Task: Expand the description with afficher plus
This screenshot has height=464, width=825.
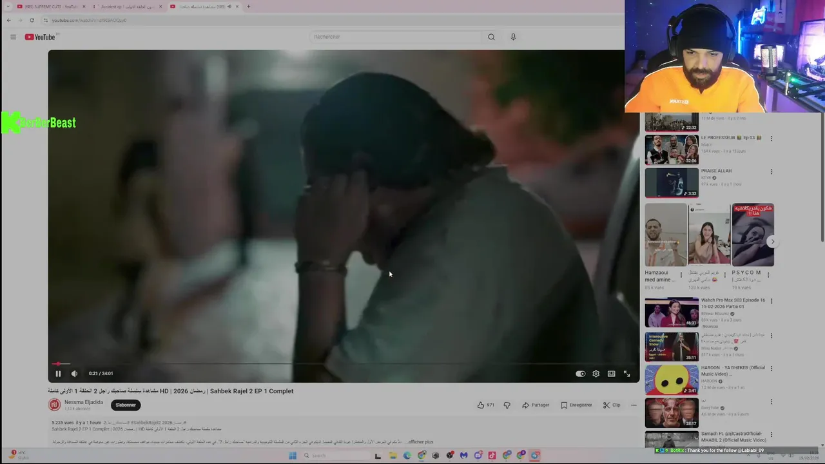Action: point(421,442)
